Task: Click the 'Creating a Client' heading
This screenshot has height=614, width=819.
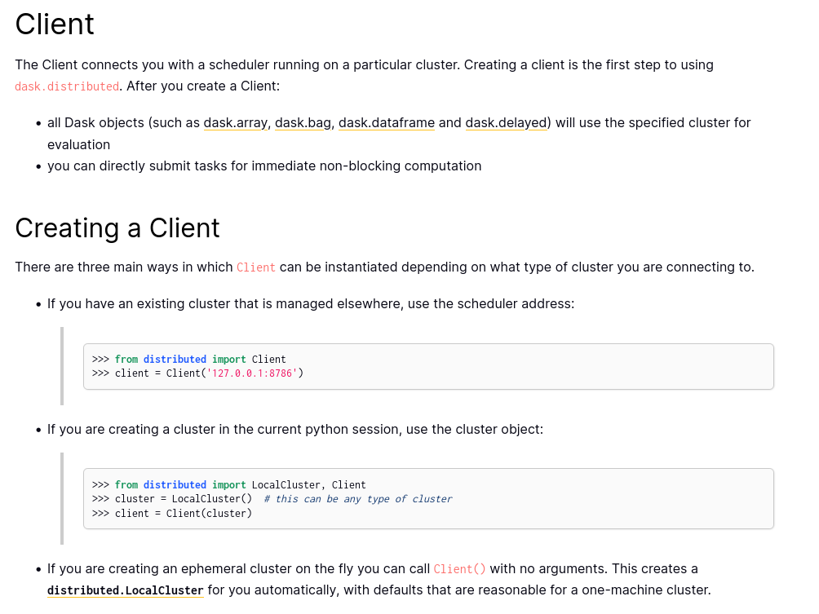Action: 117,228
